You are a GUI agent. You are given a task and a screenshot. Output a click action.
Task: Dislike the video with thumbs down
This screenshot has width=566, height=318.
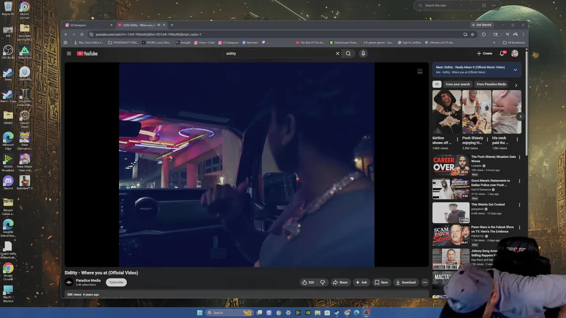click(322, 282)
